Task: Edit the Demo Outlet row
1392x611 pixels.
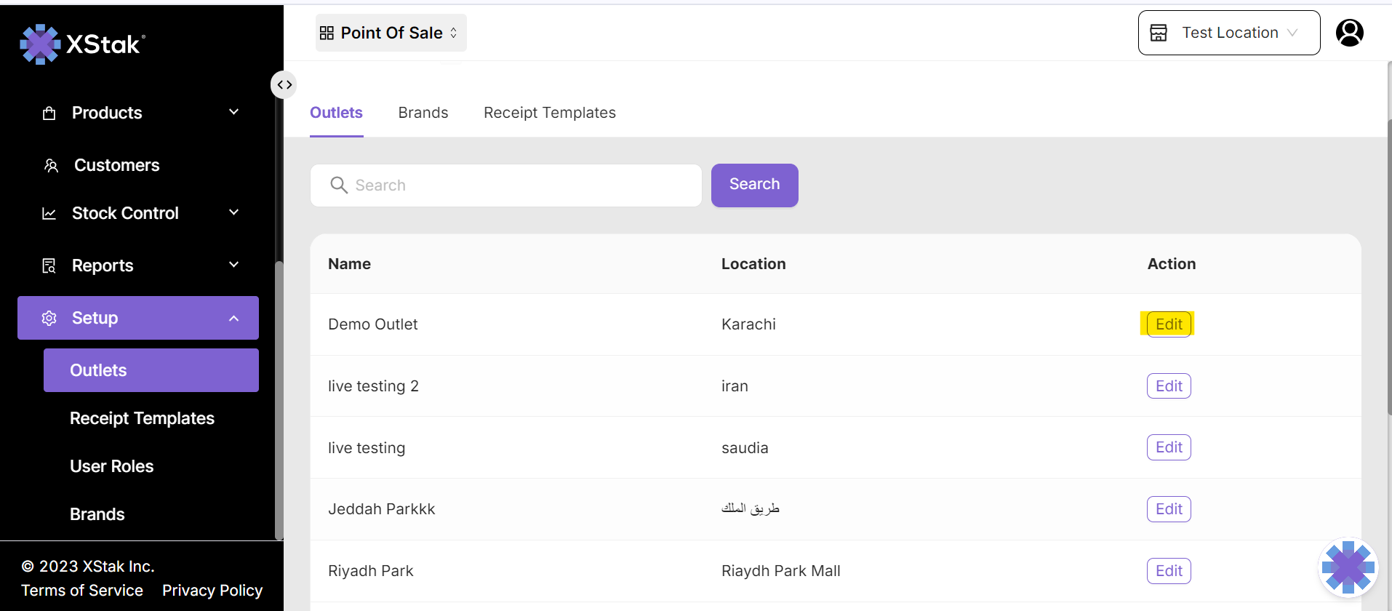Action: (x=1168, y=324)
